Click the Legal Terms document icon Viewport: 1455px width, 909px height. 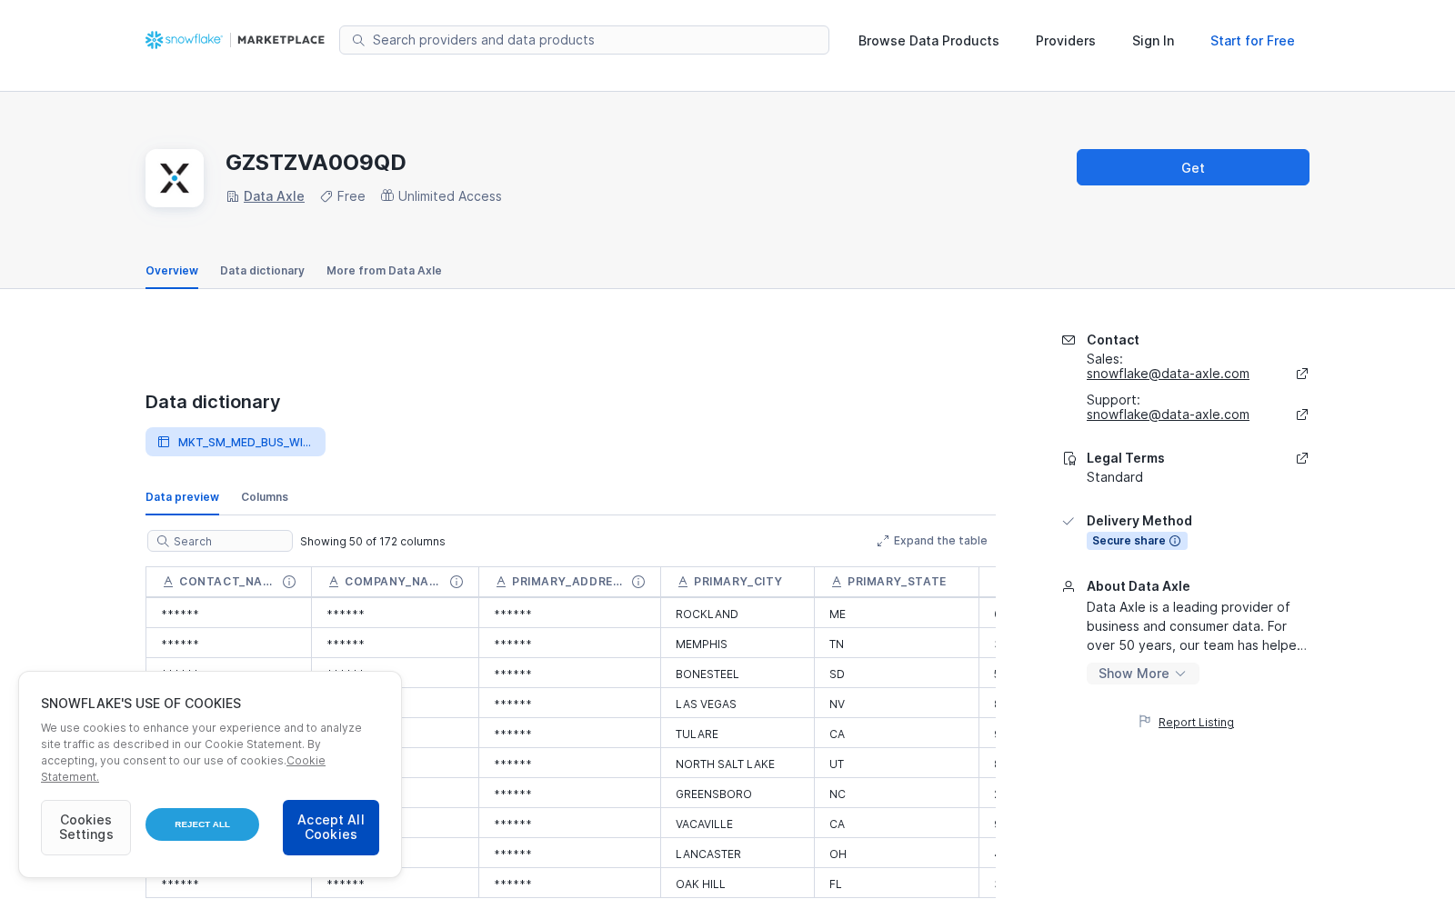(1069, 459)
